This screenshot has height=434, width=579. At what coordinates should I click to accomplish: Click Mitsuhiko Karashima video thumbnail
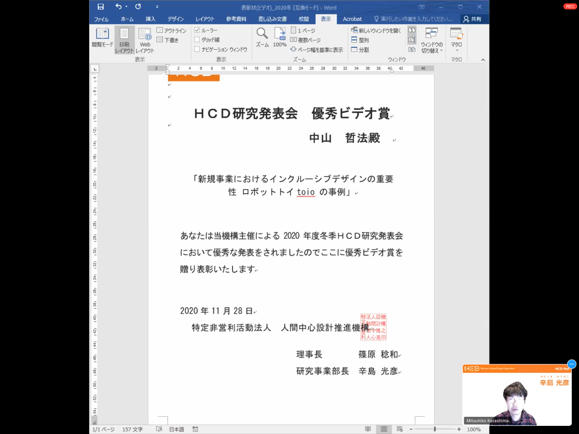[517, 395]
